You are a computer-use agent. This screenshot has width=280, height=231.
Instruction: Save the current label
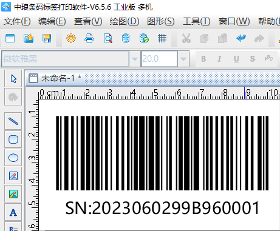click(47, 38)
